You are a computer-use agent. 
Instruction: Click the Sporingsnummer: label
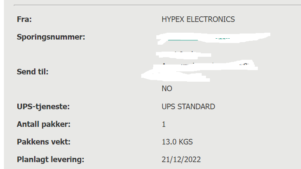(51, 37)
